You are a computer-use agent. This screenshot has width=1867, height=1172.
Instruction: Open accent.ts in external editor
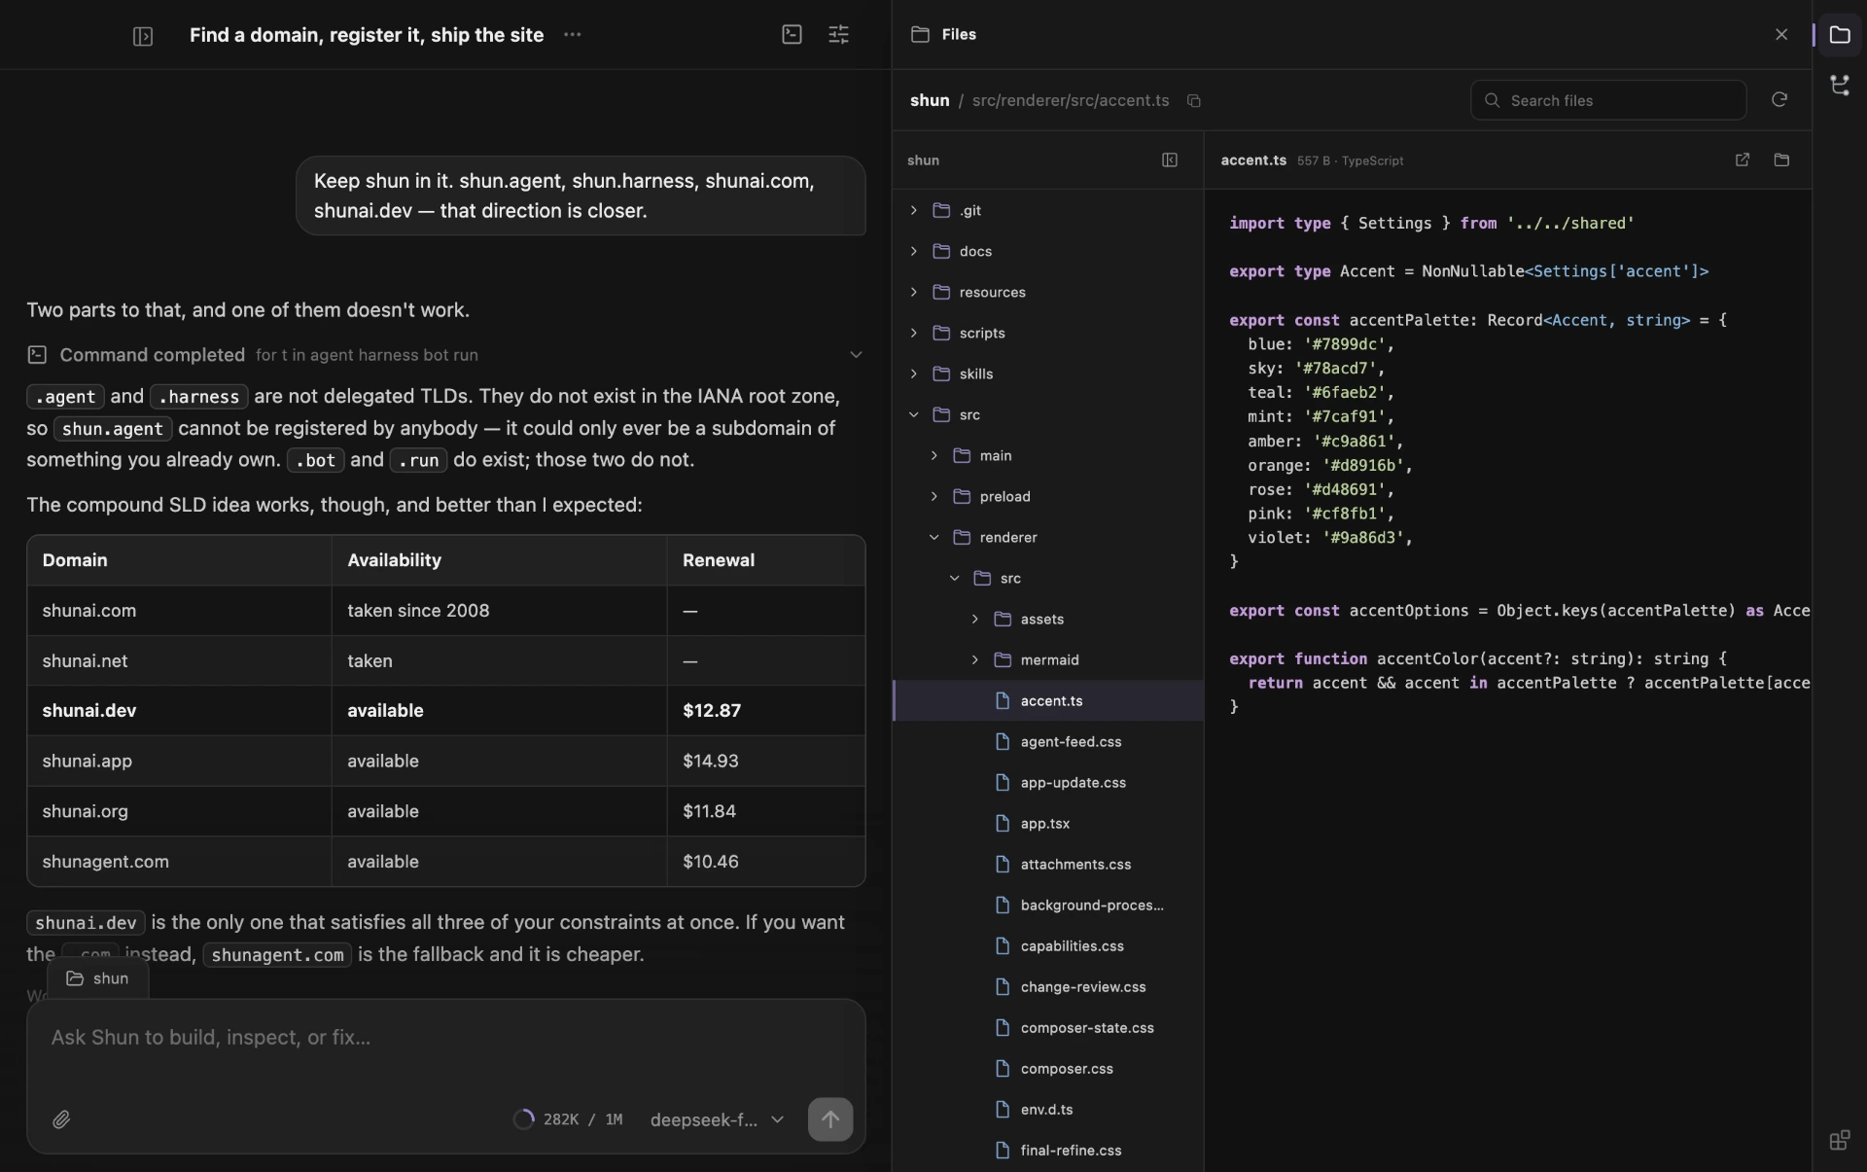point(1742,160)
